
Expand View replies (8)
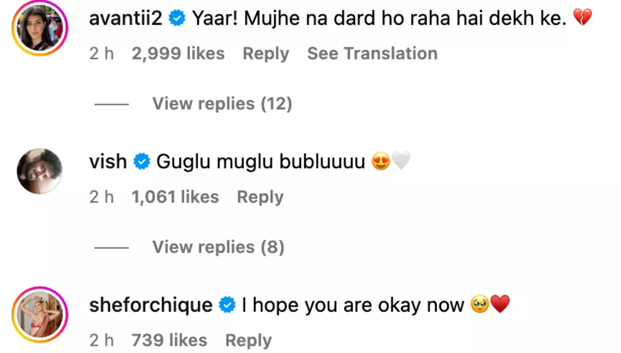coord(218,247)
